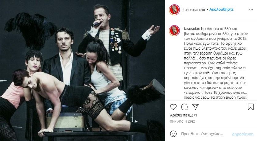257x141 pixels.
Task: Open tasosxiarcho header profile avatar
Action: pos(174,10)
